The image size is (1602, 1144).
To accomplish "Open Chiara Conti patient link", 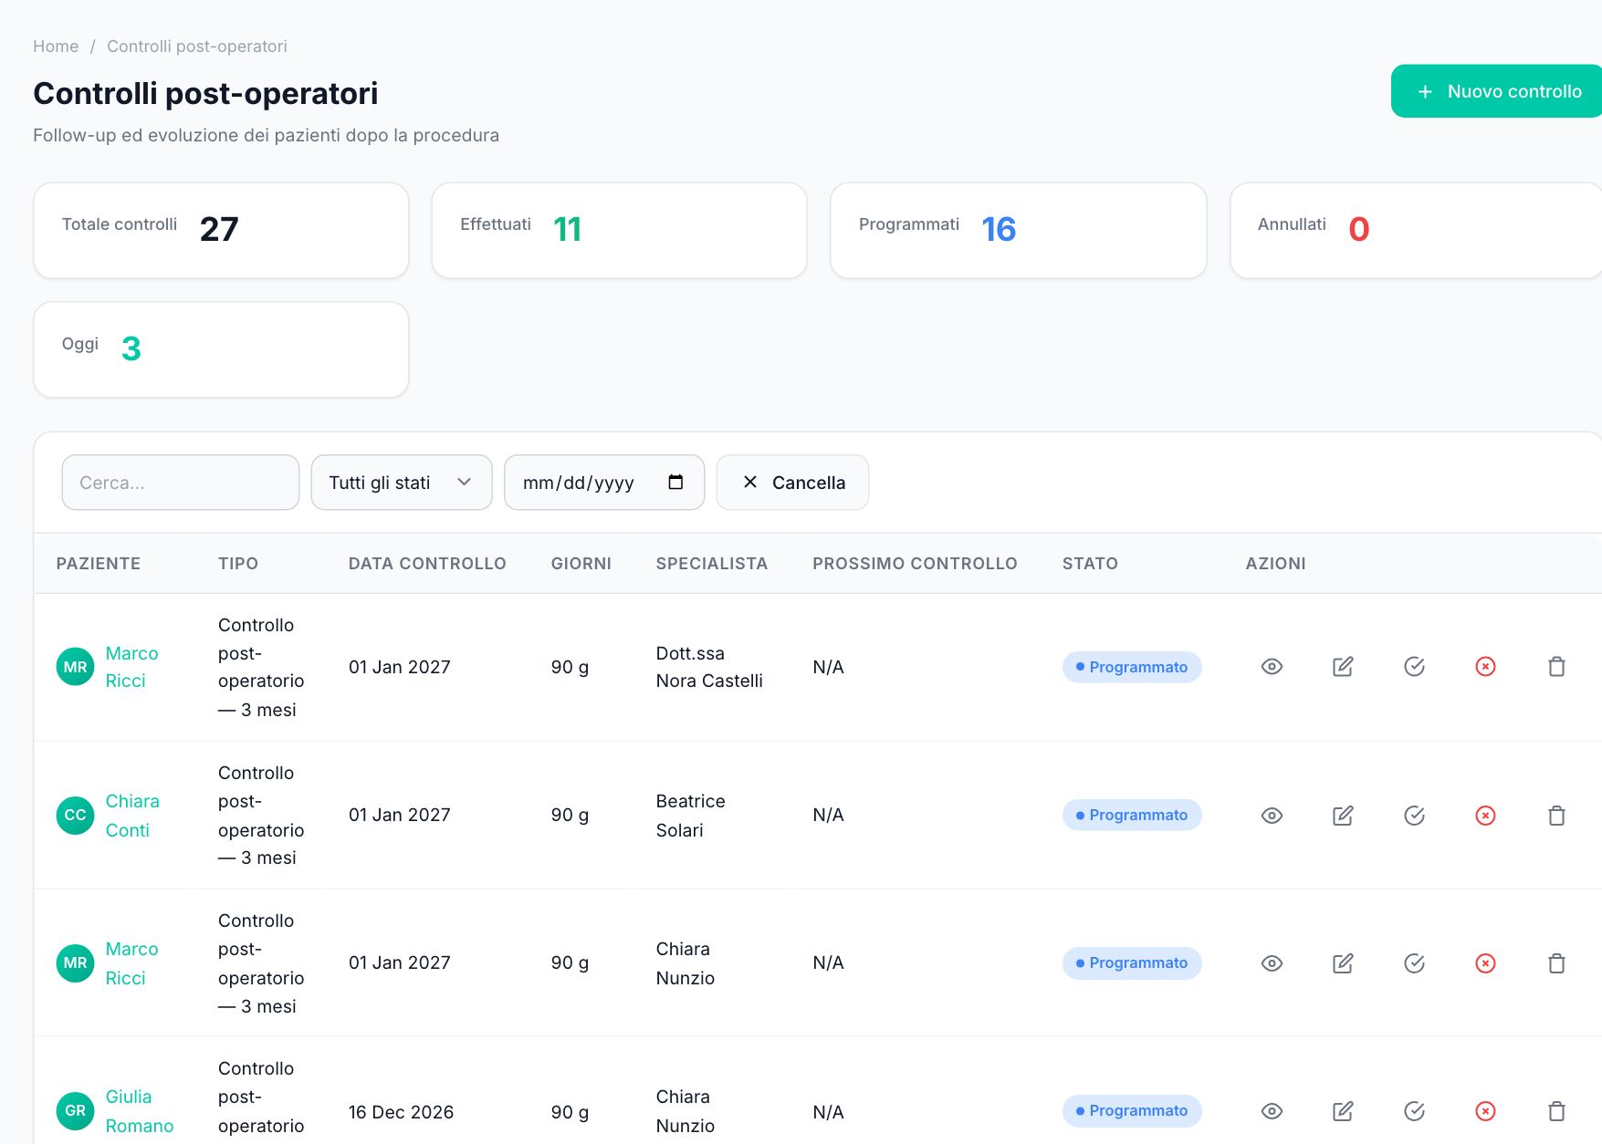I will (132, 816).
